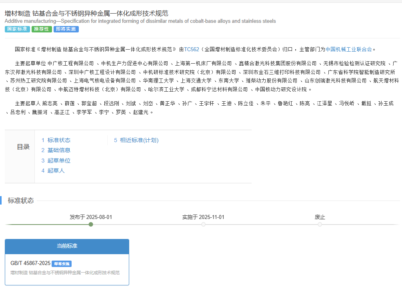Click the green 发布于 2025-08-01 timeline dot
Screen dimensions: 402x289
click(91, 225)
